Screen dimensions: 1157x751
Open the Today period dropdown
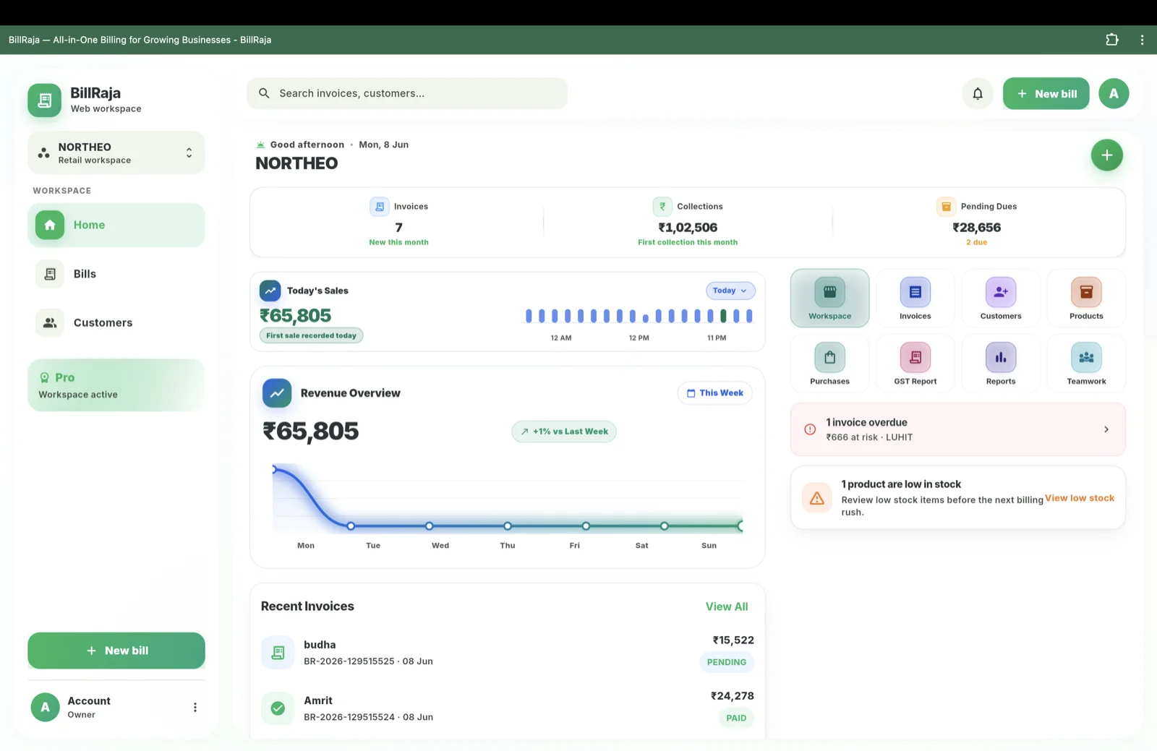pos(730,291)
